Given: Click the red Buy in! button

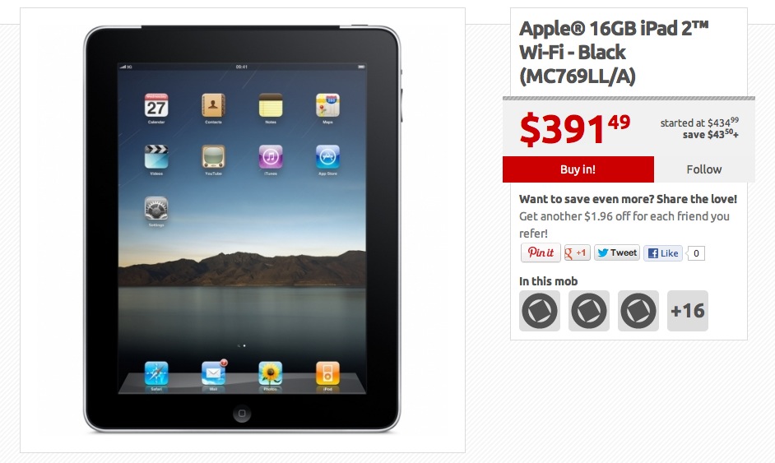Looking at the screenshot, I should pos(578,169).
